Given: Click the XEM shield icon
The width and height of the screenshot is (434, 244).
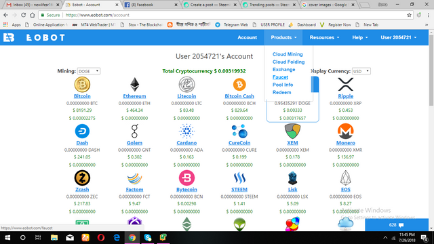Looking at the screenshot, I should (292, 131).
